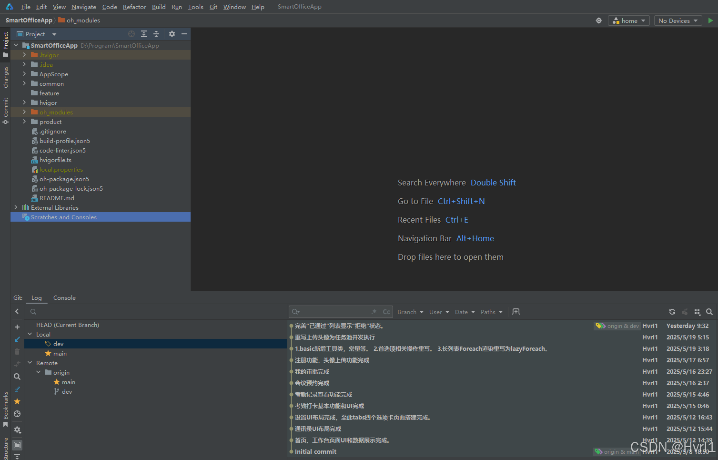Screen dimensions: 718x460
Task: Expand the AppScope folder
Action: 24,74
